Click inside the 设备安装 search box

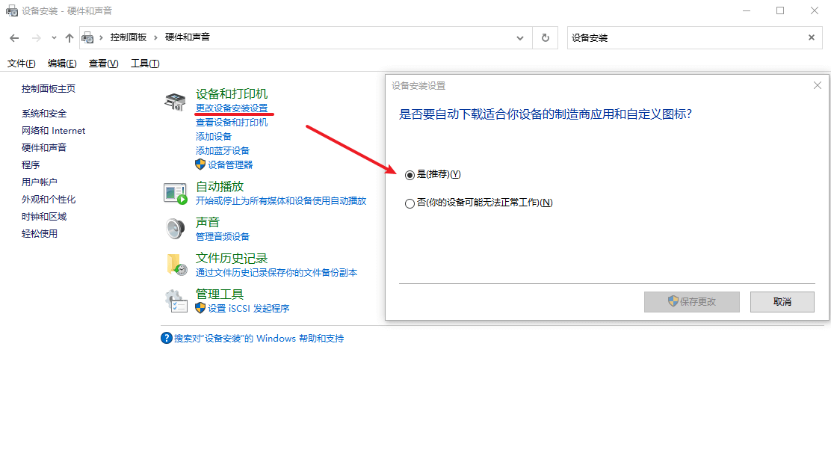coord(673,37)
